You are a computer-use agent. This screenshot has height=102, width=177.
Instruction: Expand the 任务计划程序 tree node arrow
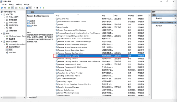(4, 17)
